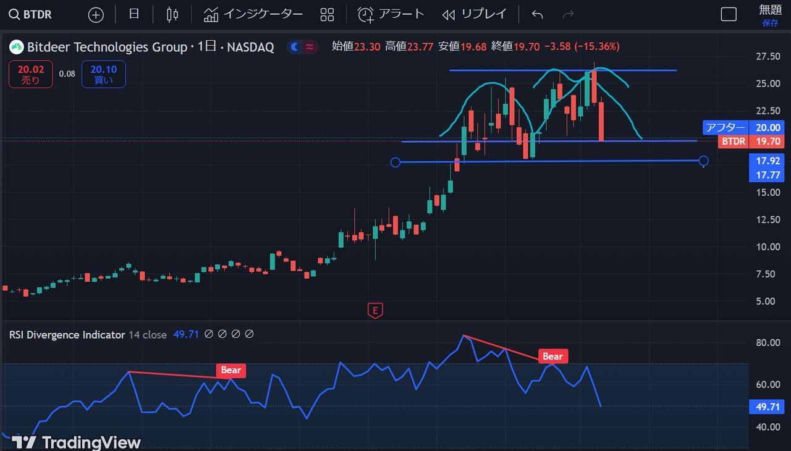This screenshot has width=791, height=451.
Task: Click the RSI Divergence Indicator title
Action: (67, 334)
